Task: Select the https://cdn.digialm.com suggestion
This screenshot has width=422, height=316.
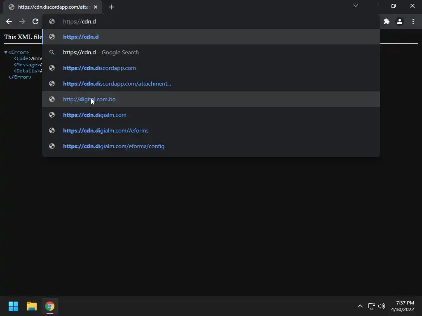Action: (x=211, y=115)
